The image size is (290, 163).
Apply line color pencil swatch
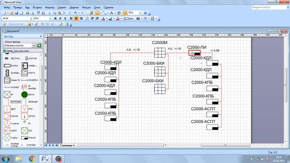pyautogui.click(x=110, y=19)
